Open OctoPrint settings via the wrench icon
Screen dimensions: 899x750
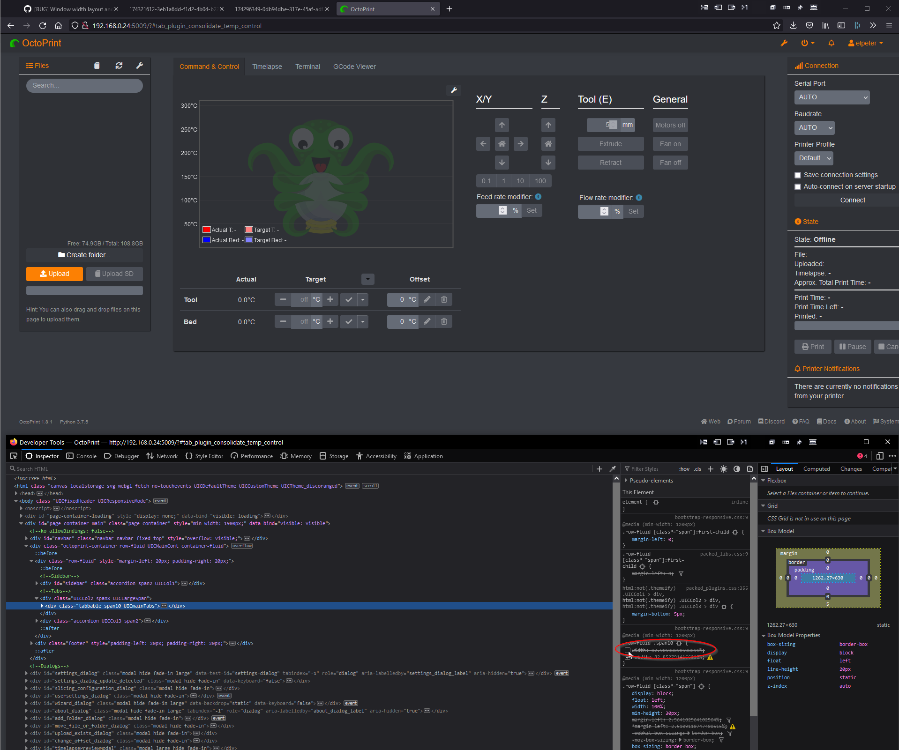point(784,43)
